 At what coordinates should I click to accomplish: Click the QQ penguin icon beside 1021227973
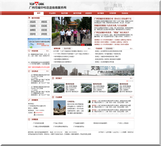[x=35, y=113]
